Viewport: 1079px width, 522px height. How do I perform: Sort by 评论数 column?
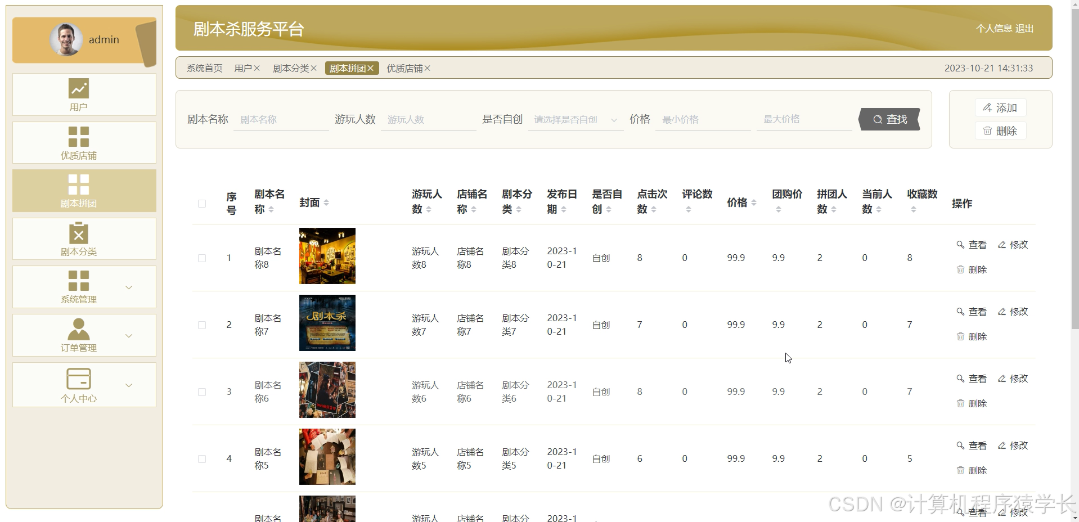point(689,209)
